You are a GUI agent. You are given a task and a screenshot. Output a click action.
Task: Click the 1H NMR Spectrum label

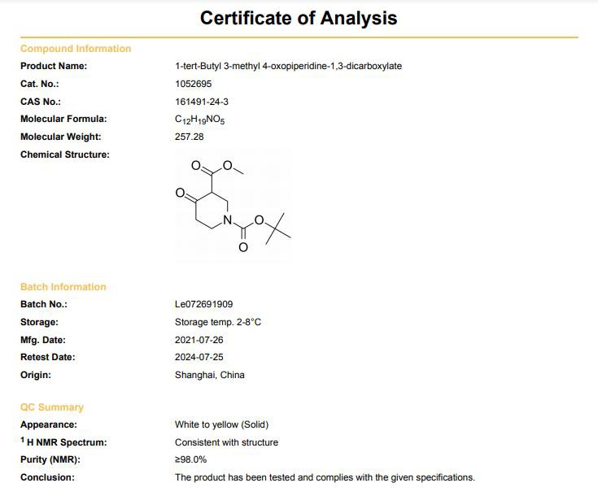(x=63, y=442)
